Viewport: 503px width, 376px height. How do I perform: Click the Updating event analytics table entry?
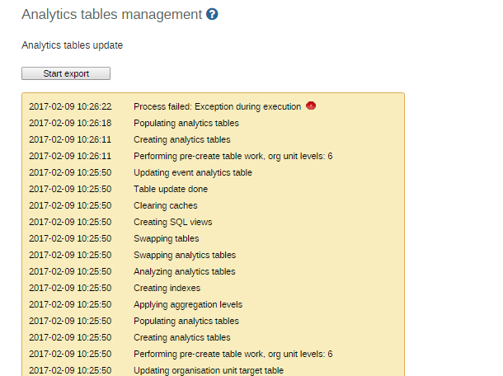pos(193,172)
